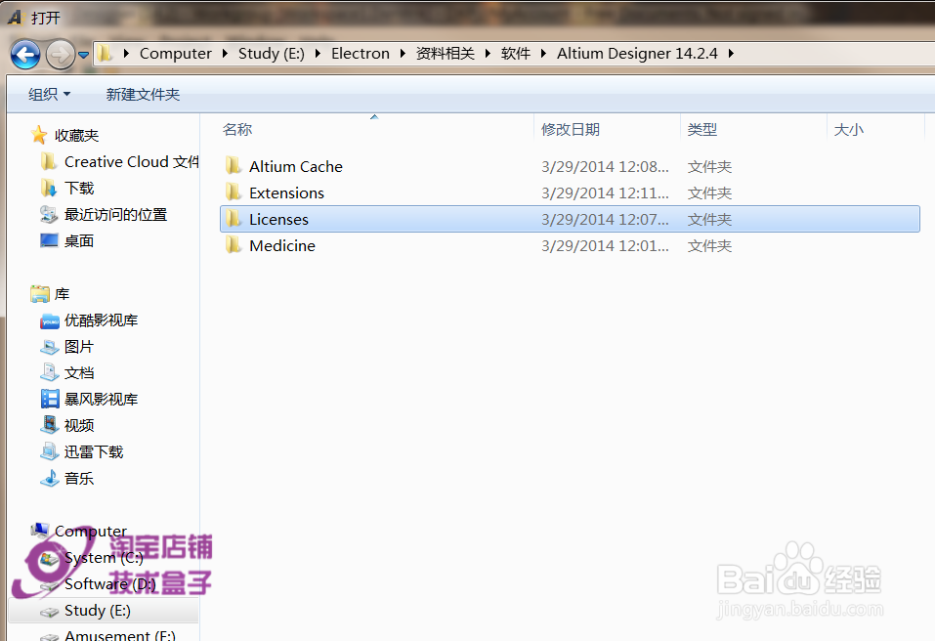Click the Study (E:) drive icon

(50, 612)
